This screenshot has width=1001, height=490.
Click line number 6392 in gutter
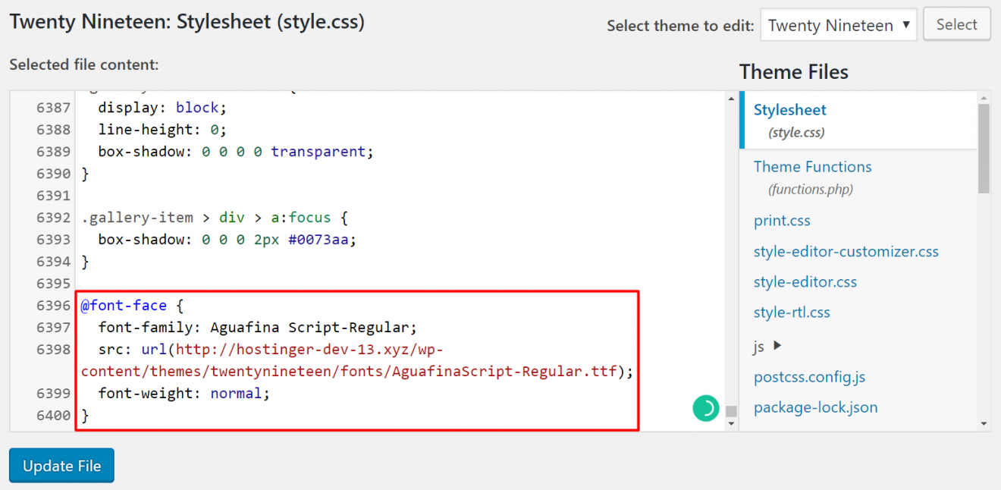coord(53,218)
